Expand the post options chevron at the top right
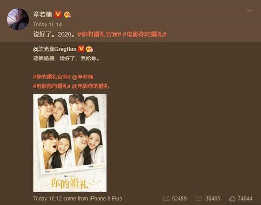261x205 pixels. click(249, 11)
